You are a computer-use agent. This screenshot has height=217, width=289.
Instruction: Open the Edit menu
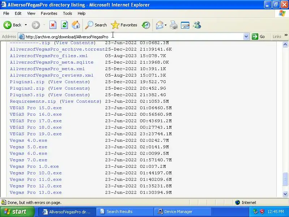pyautogui.click(x=18, y=13)
